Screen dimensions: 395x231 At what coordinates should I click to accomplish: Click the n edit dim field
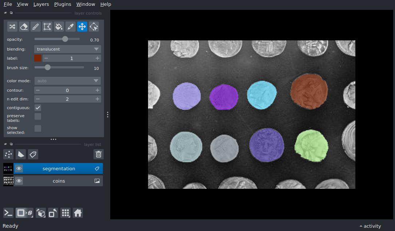[67, 99]
